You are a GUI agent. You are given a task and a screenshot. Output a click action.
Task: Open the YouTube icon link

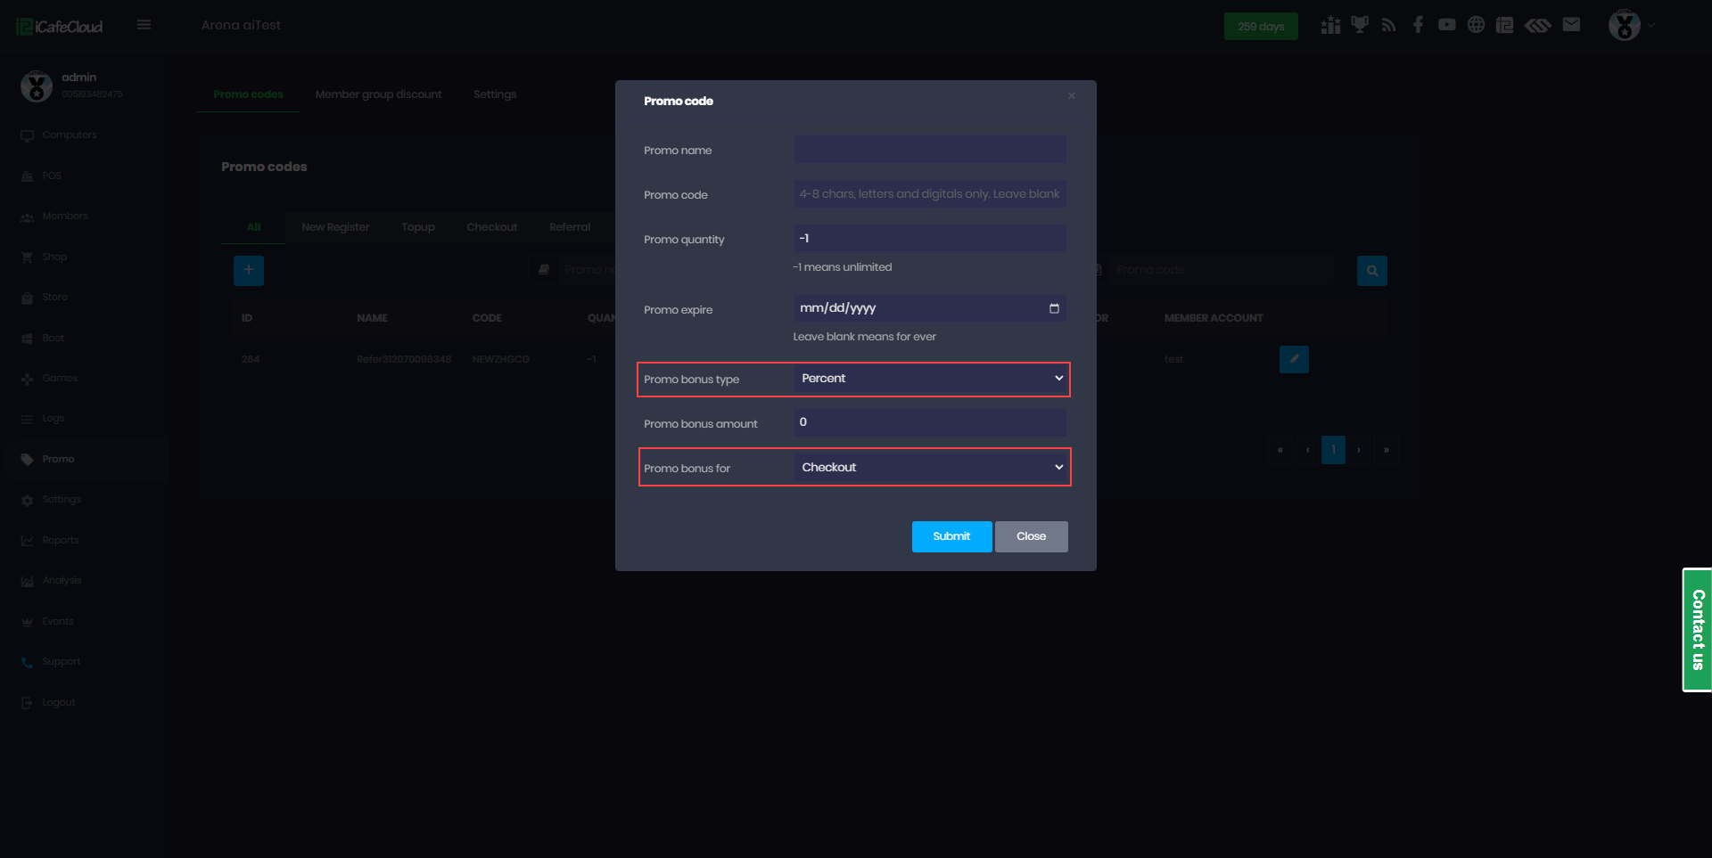click(x=1446, y=25)
